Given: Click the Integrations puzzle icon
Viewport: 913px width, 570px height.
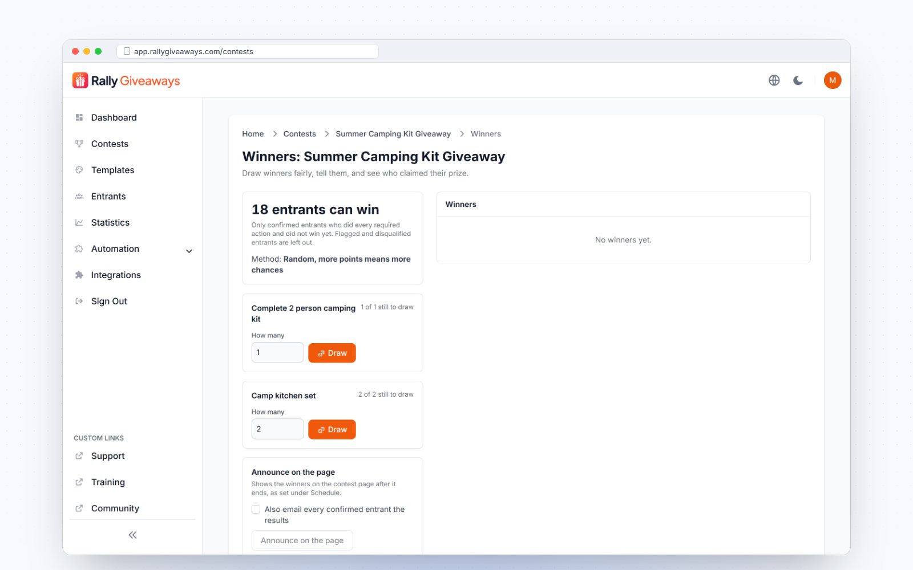Looking at the screenshot, I should pos(79,275).
